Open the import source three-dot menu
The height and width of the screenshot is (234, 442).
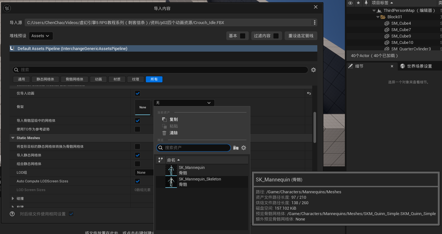click(315, 22)
